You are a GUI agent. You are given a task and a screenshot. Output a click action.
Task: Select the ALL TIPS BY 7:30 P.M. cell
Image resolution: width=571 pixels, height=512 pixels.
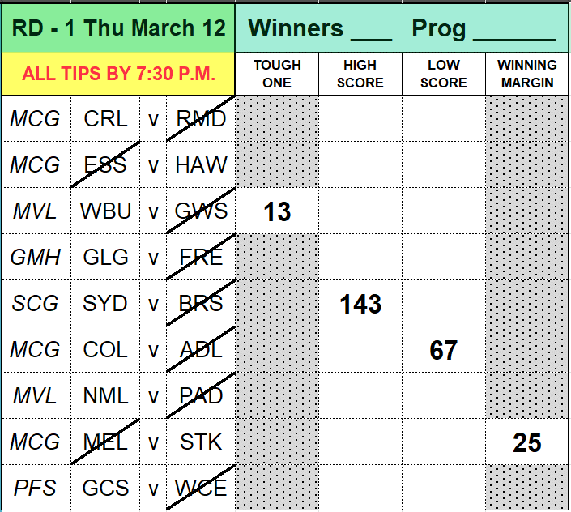pyautogui.click(x=118, y=74)
